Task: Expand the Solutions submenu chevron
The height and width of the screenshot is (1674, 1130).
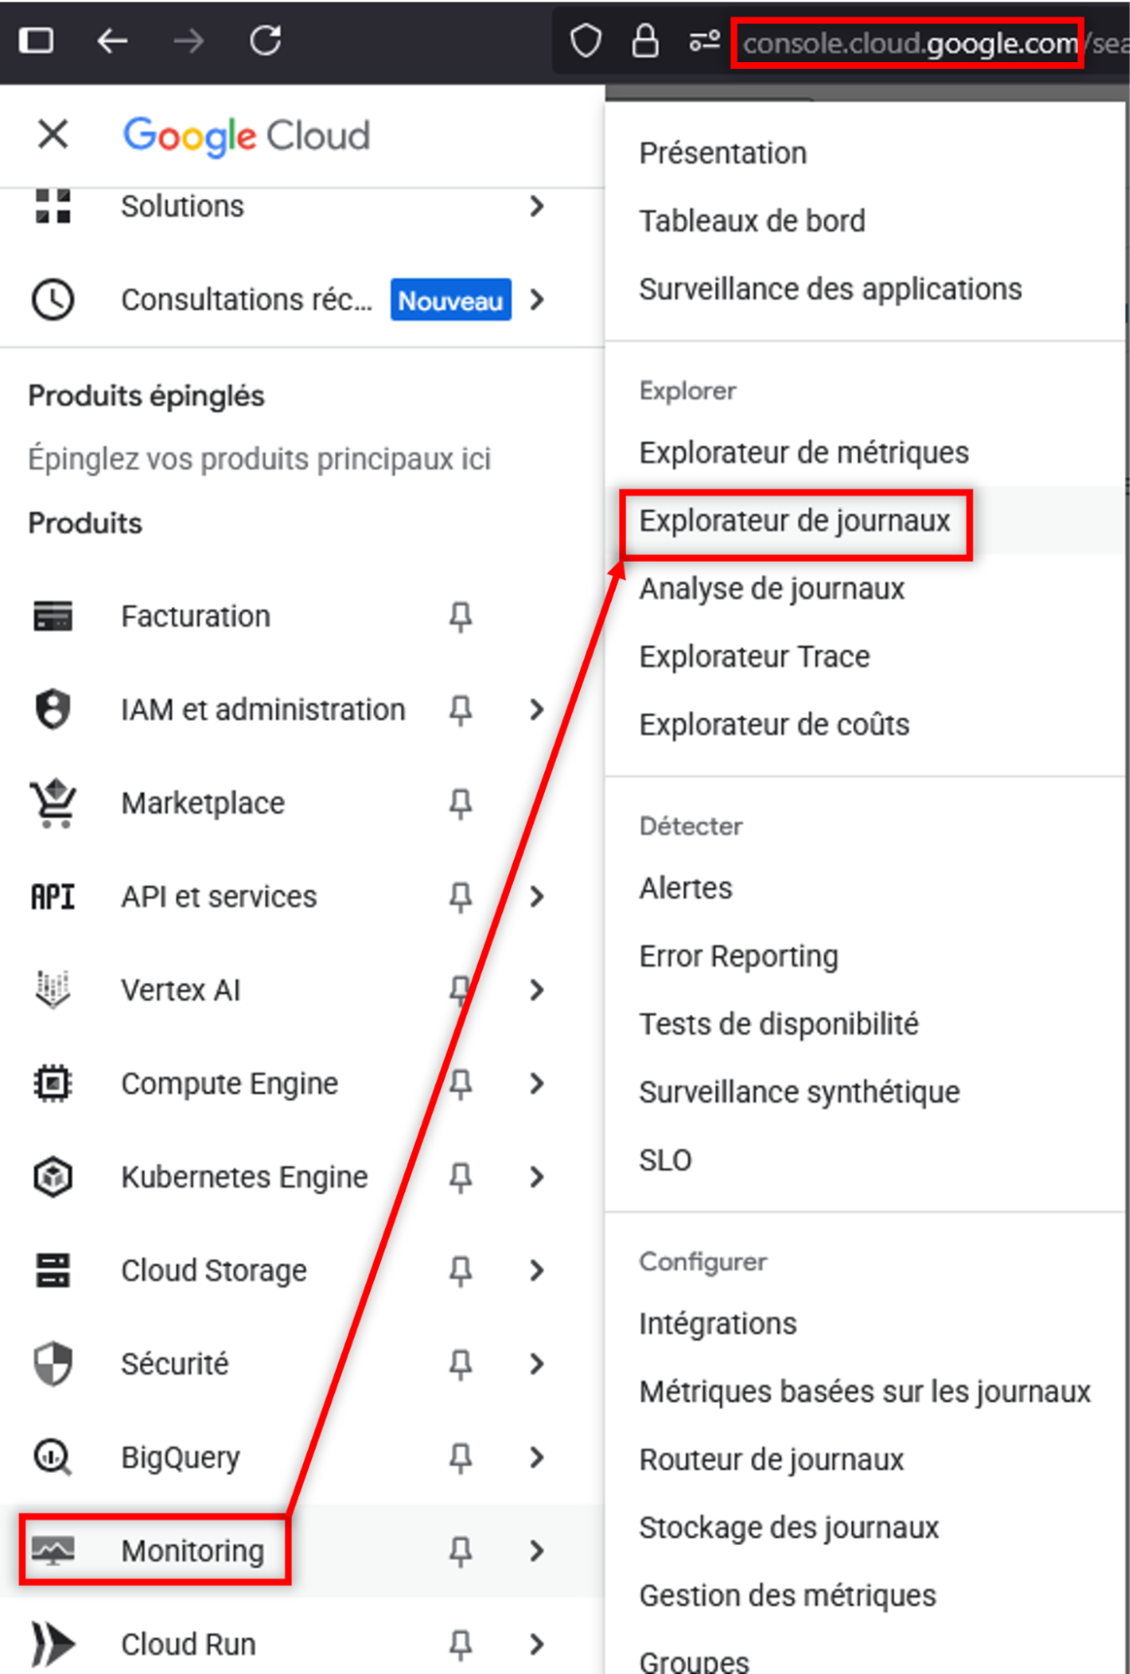Action: [537, 206]
